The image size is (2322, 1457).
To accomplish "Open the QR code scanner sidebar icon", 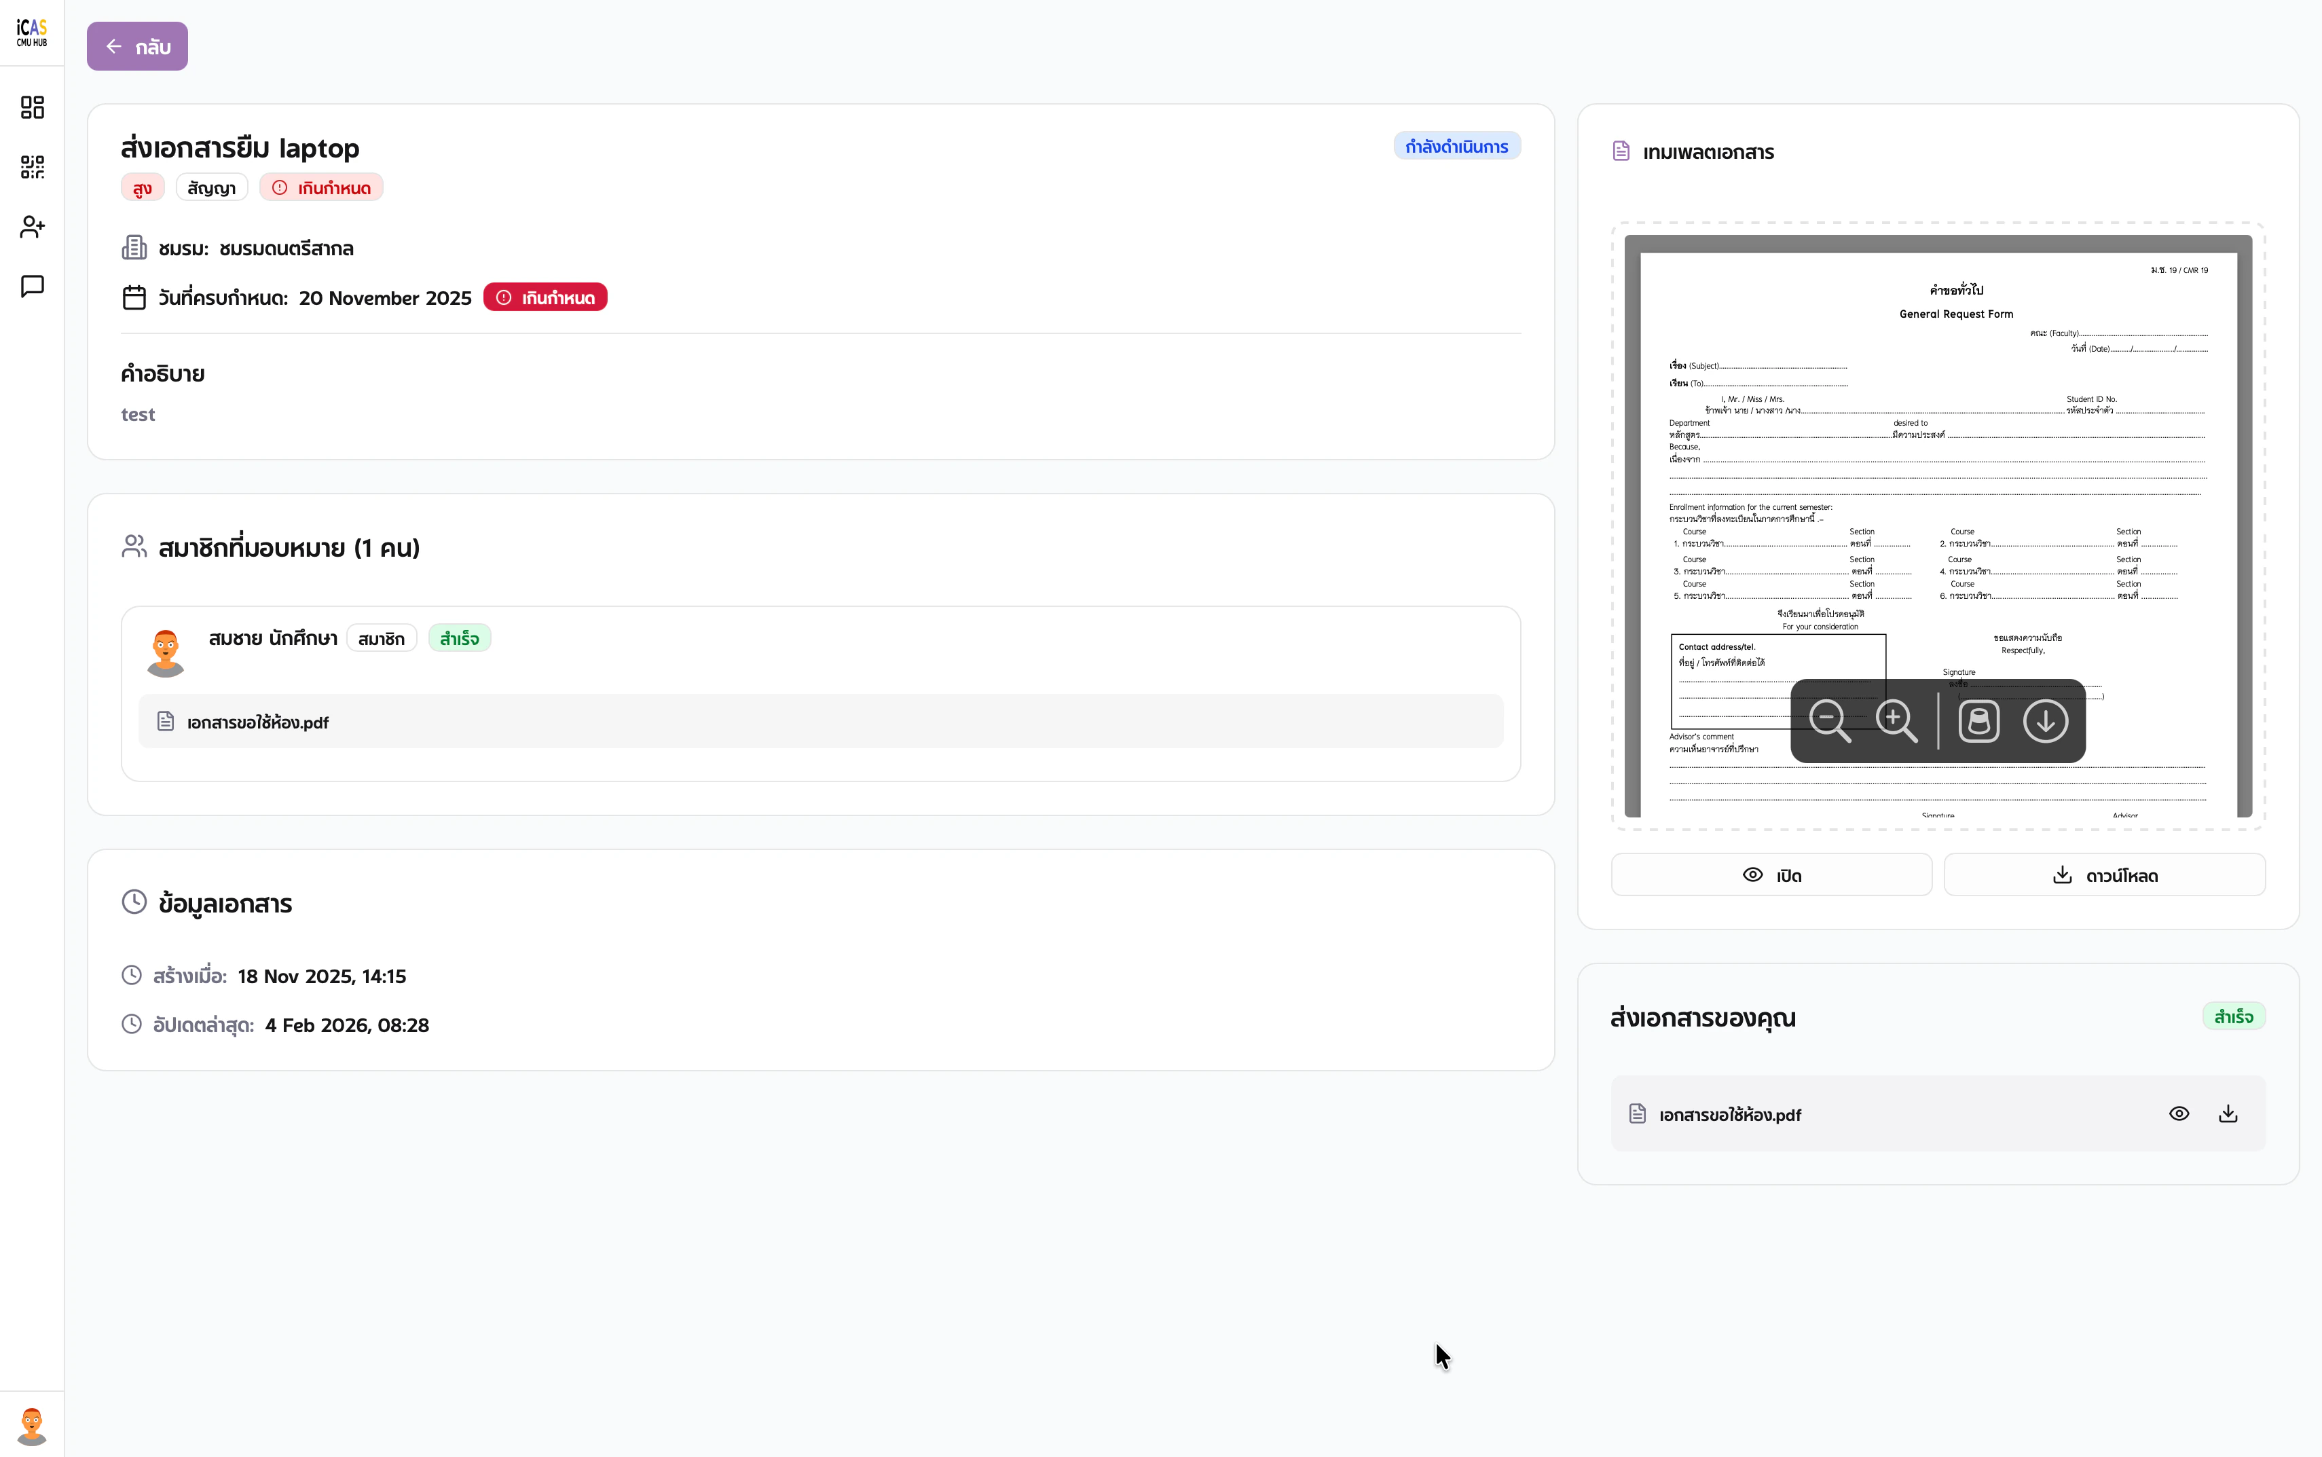I will click(32, 167).
